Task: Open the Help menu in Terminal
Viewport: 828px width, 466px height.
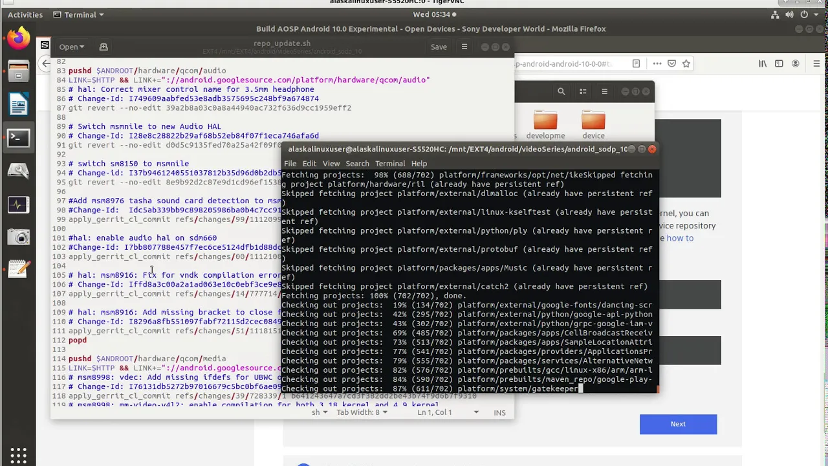Action: click(x=419, y=164)
